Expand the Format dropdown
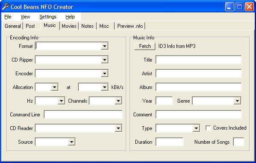Image resolution: width=256 pixels, height=163 pixels. pyautogui.click(x=104, y=46)
